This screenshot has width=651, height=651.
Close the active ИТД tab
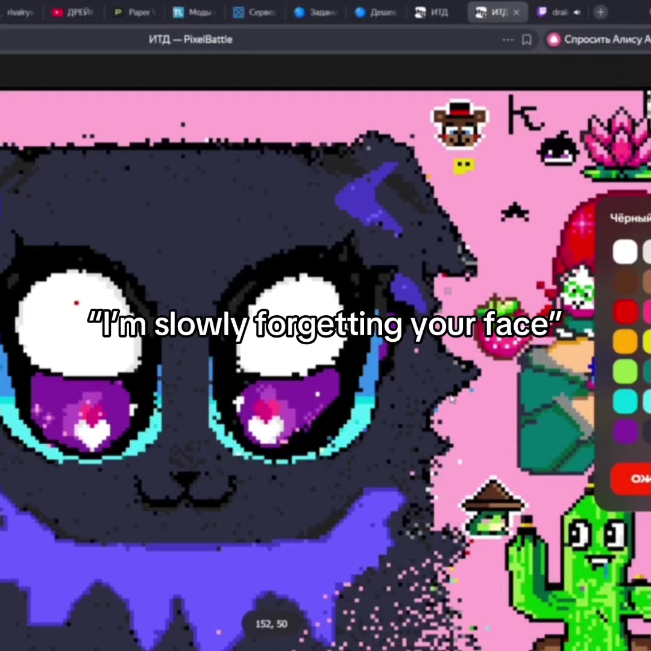pyautogui.click(x=517, y=13)
